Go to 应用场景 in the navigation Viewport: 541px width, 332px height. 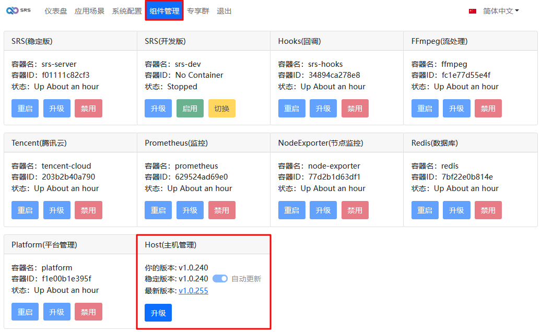coord(89,11)
